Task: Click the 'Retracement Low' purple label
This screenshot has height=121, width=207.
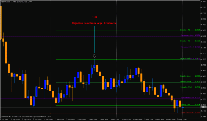Action: pyautogui.click(x=188, y=97)
